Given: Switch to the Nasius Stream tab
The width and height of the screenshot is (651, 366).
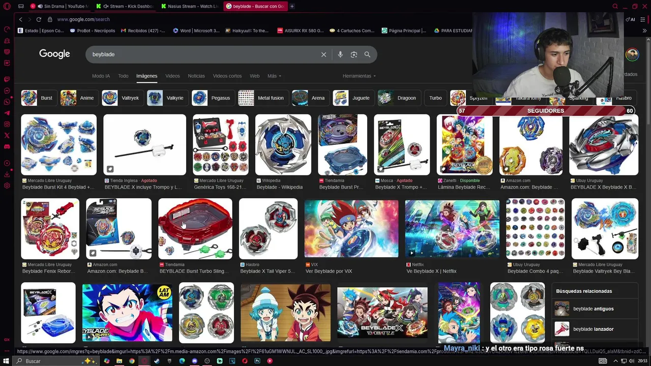Looking at the screenshot, I should click(x=190, y=6).
